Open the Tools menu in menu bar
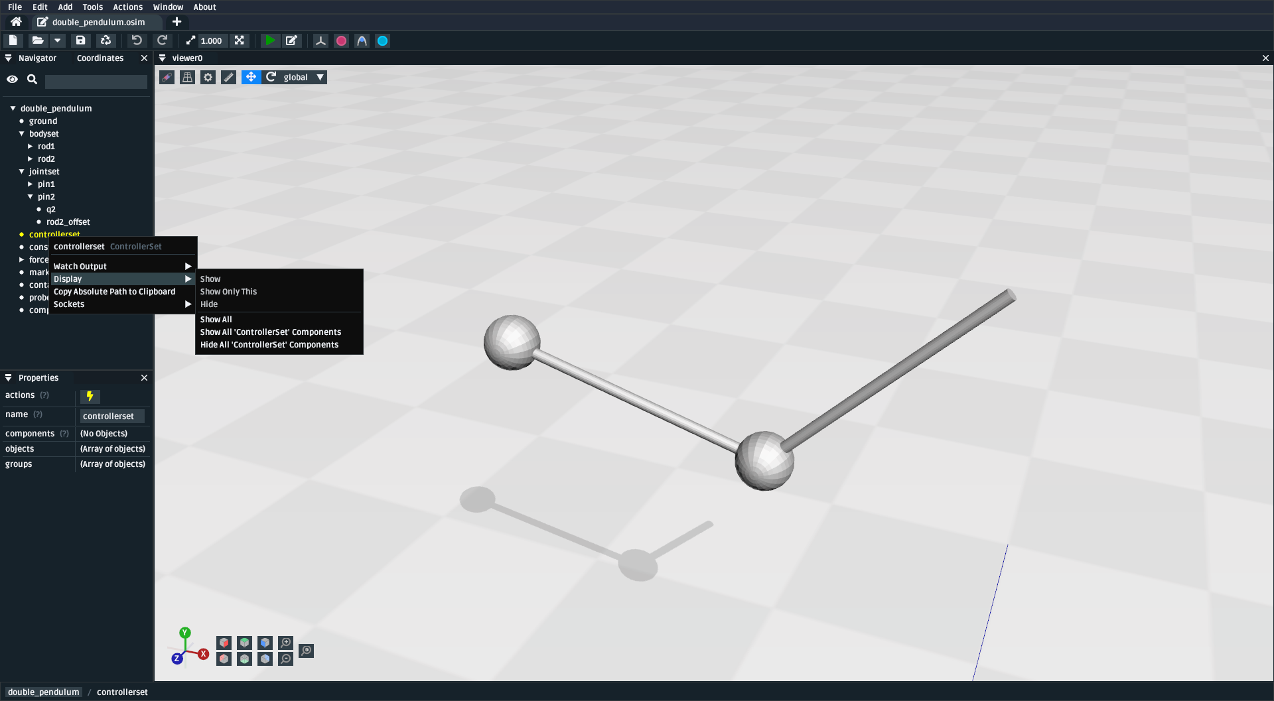 pos(92,7)
